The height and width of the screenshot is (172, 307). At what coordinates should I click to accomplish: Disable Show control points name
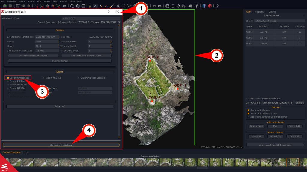click(x=248, y=113)
